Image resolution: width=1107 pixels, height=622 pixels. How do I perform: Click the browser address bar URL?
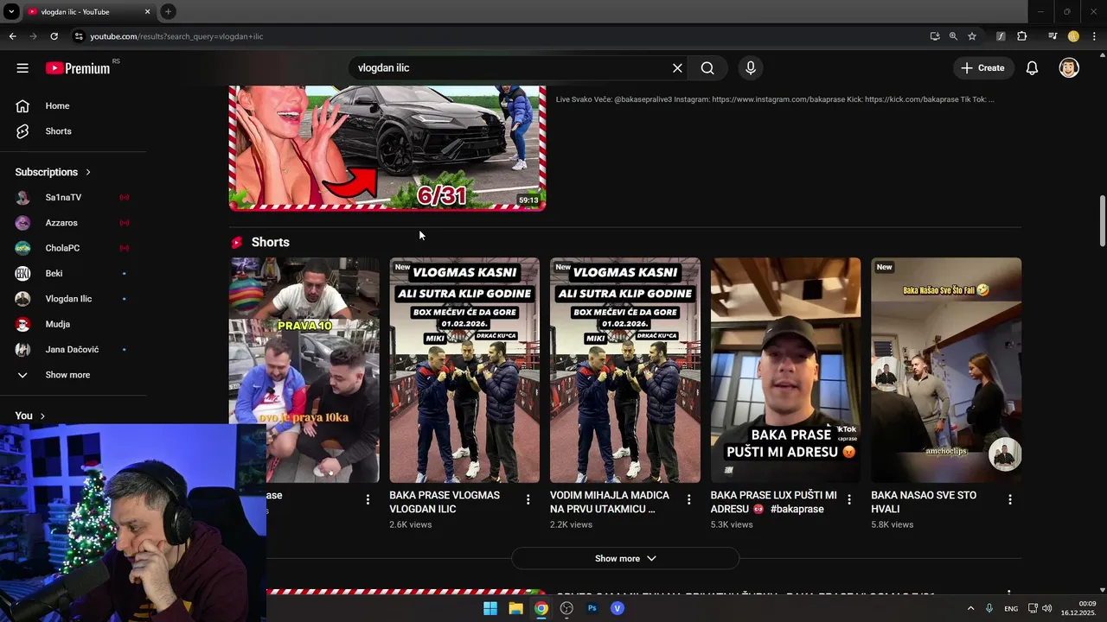pyautogui.click(x=176, y=36)
